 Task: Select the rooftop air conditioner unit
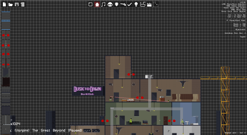tap(149, 77)
